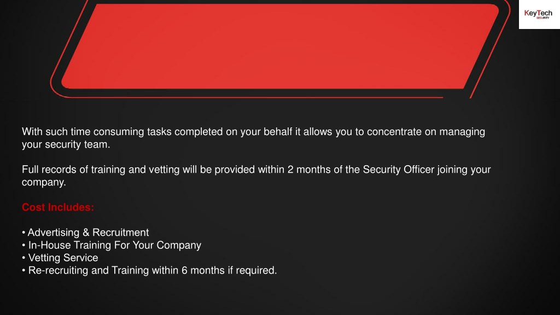
Task: Select the 'In-House Training For Your Company' bullet
Action: point(112,246)
